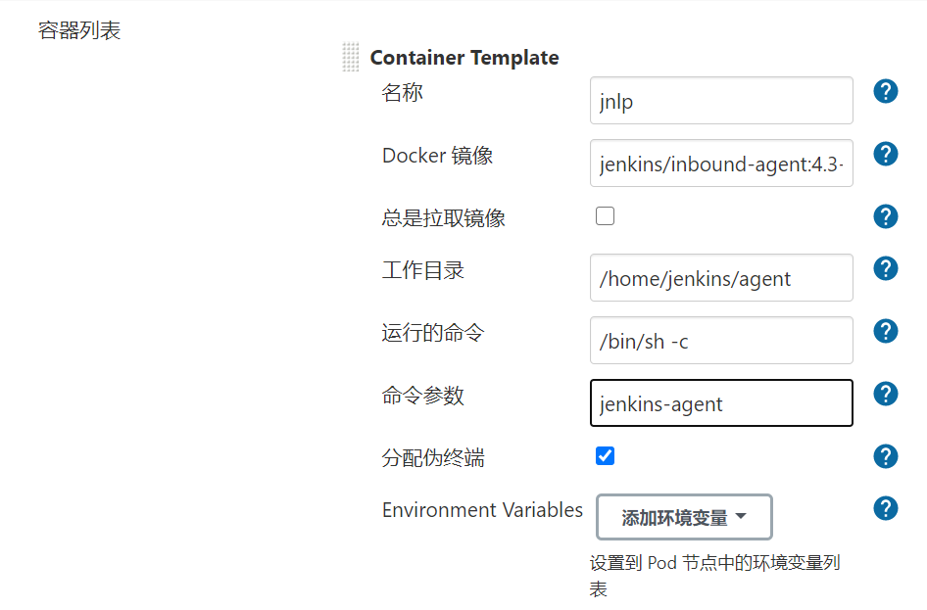Click the 工作目录 path input
927x610 pixels.
coord(721,277)
